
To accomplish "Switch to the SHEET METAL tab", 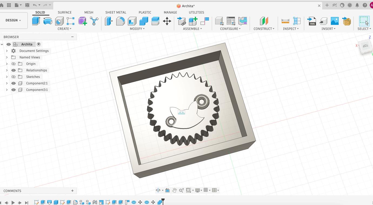I will tap(116, 12).
